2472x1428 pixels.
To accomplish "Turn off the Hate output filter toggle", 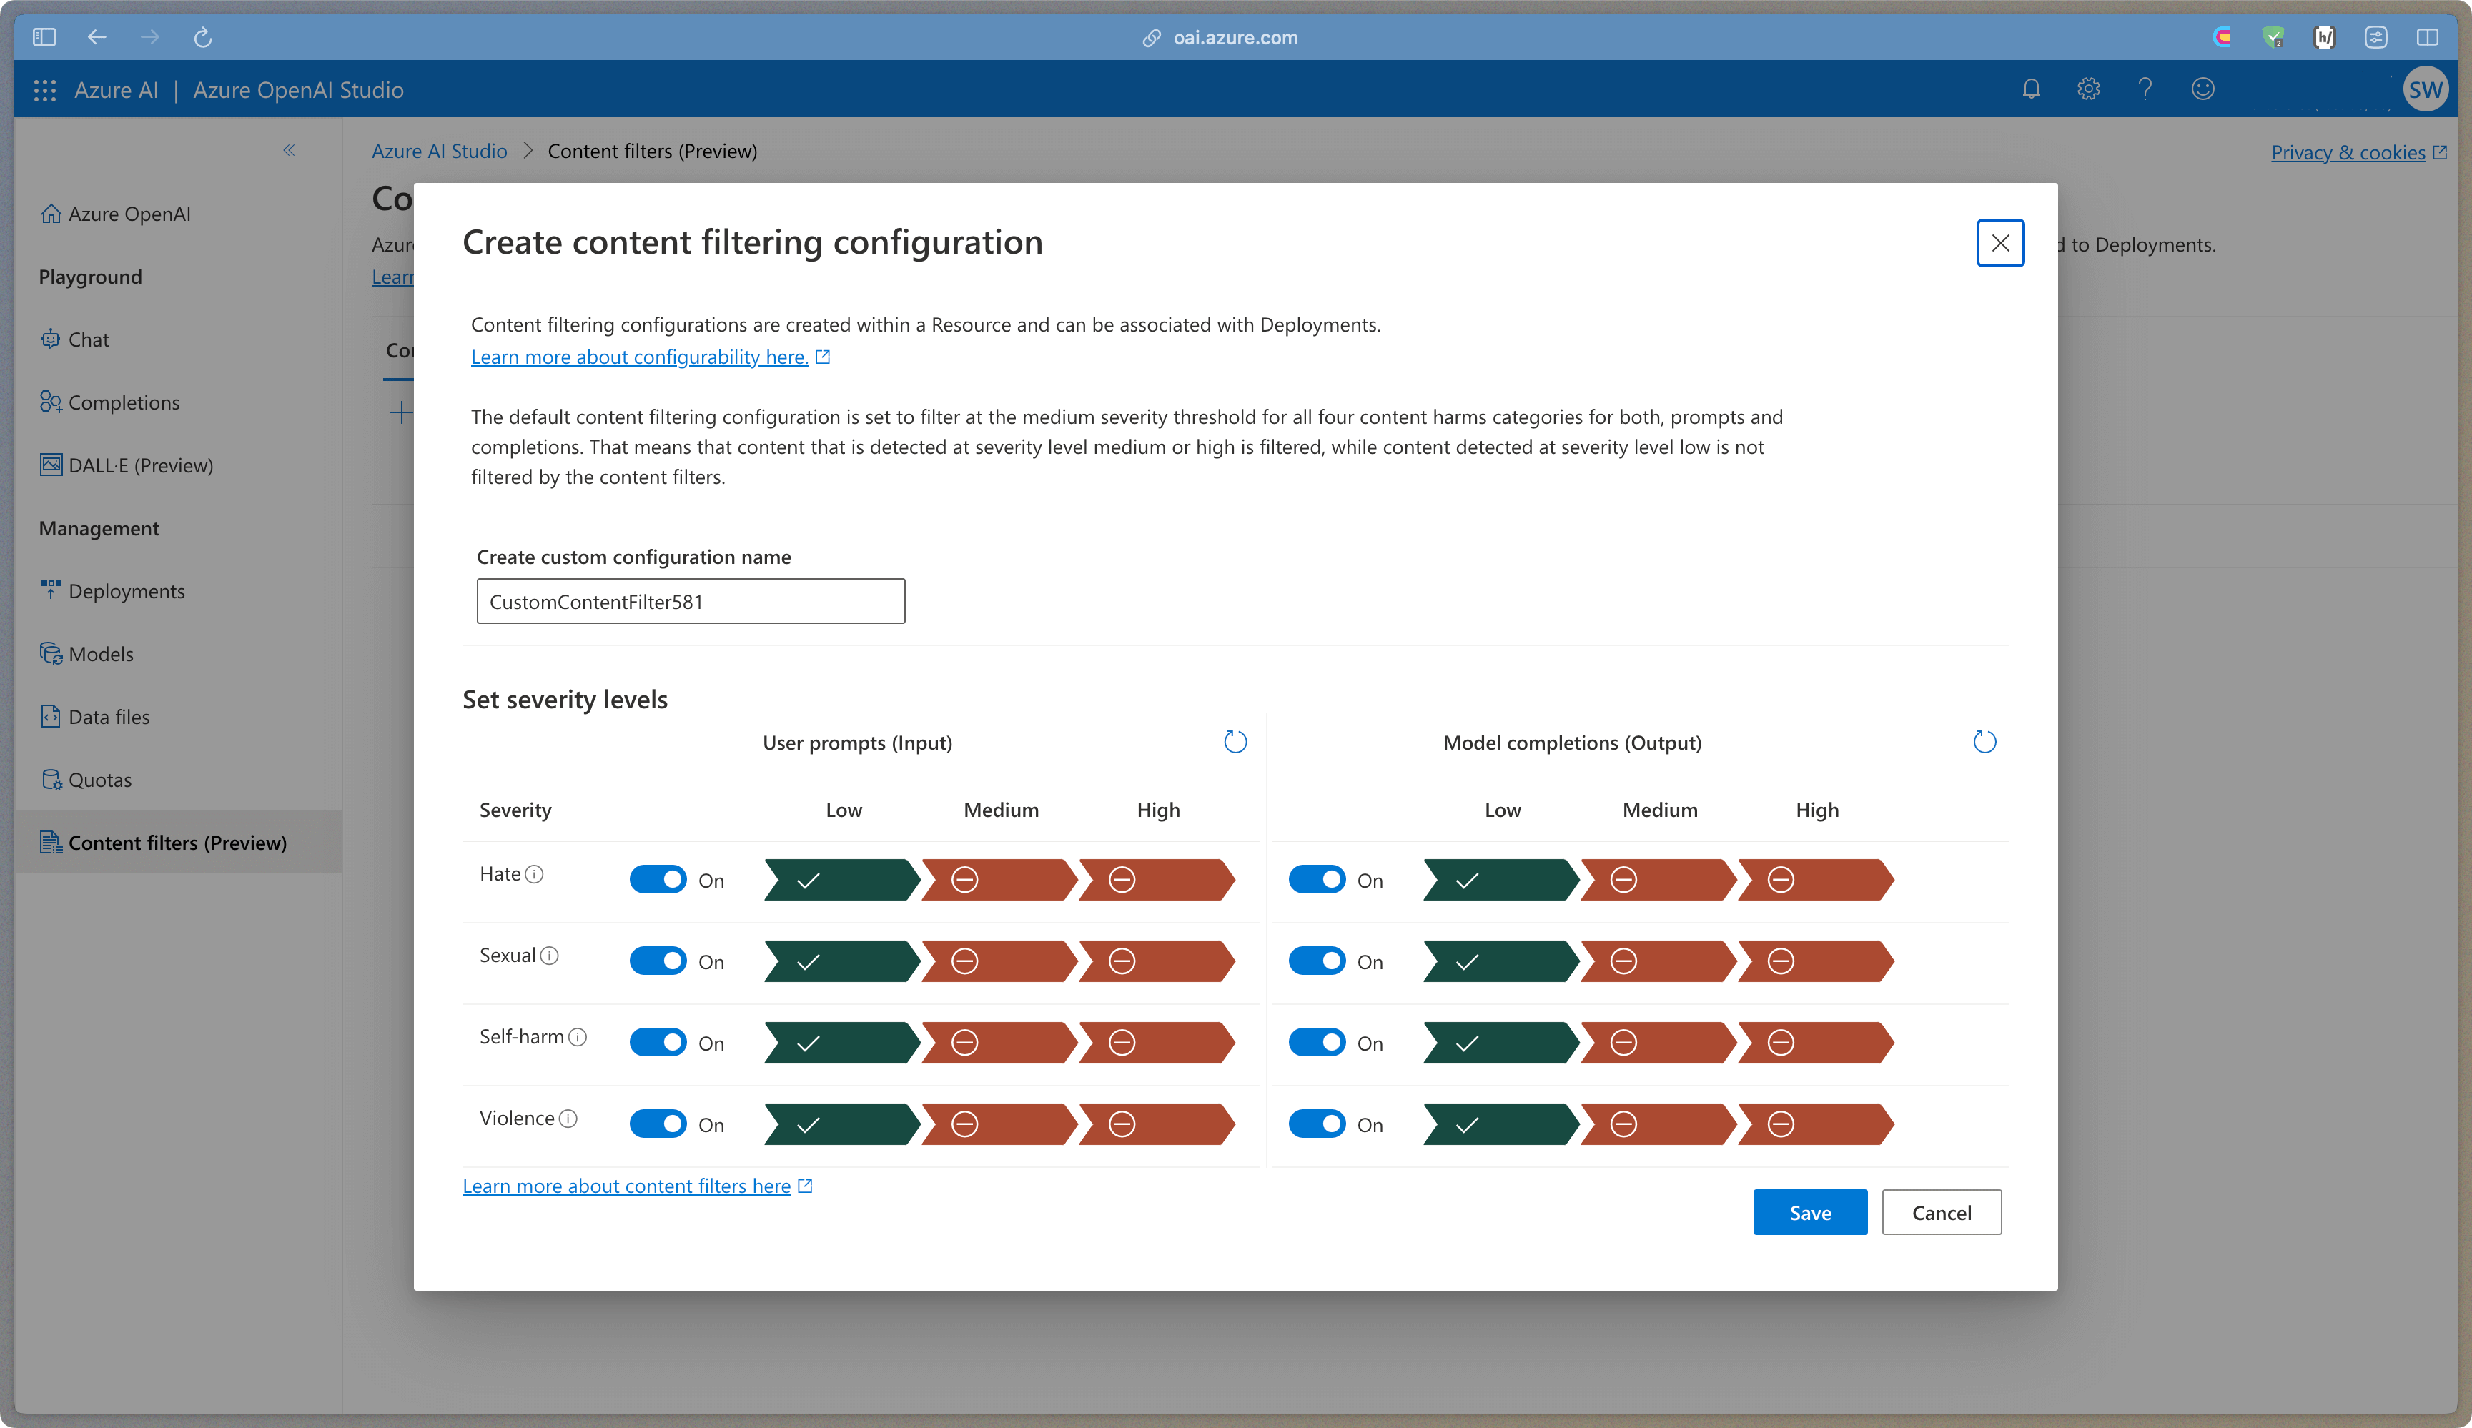I will pyautogui.click(x=1317, y=880).
